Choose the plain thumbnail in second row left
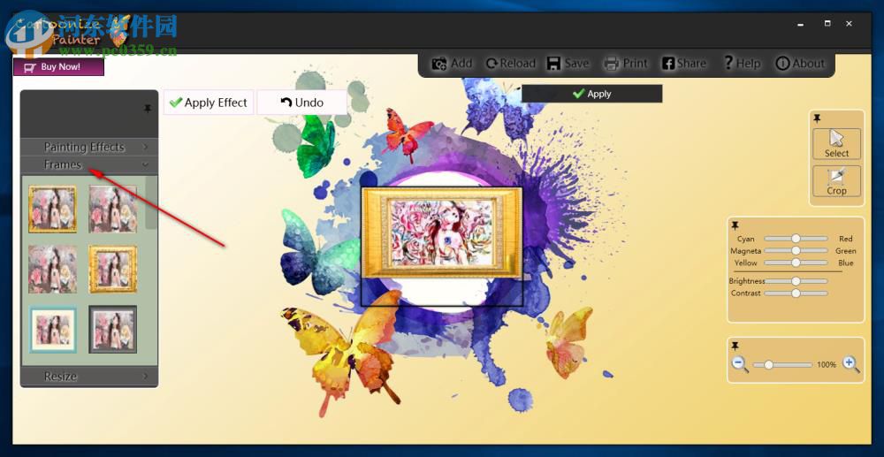Image resolution: width=884 pixels, height=457 pixels. click(x=52, y=270)
